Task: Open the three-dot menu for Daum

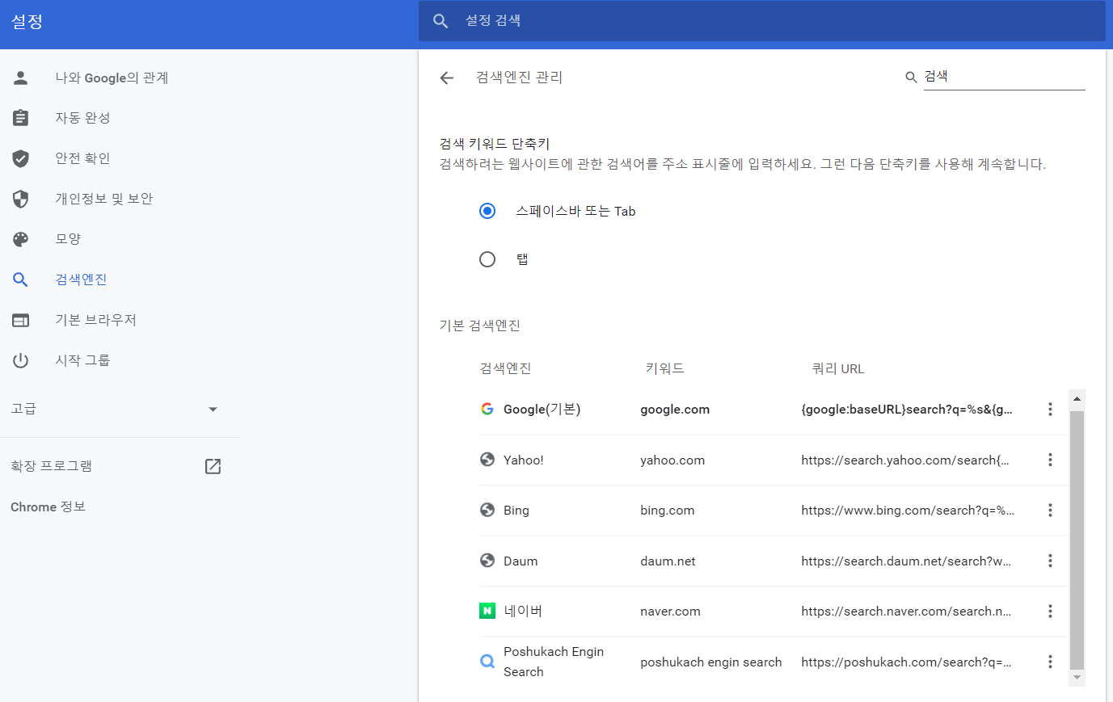Action: point(1050,561)
